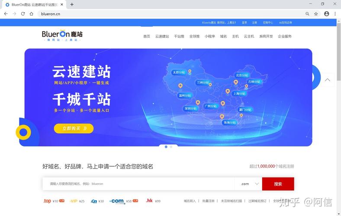Click the 千城千站 banner heading
Screen dimensions: 341x216
coord(81,99)
